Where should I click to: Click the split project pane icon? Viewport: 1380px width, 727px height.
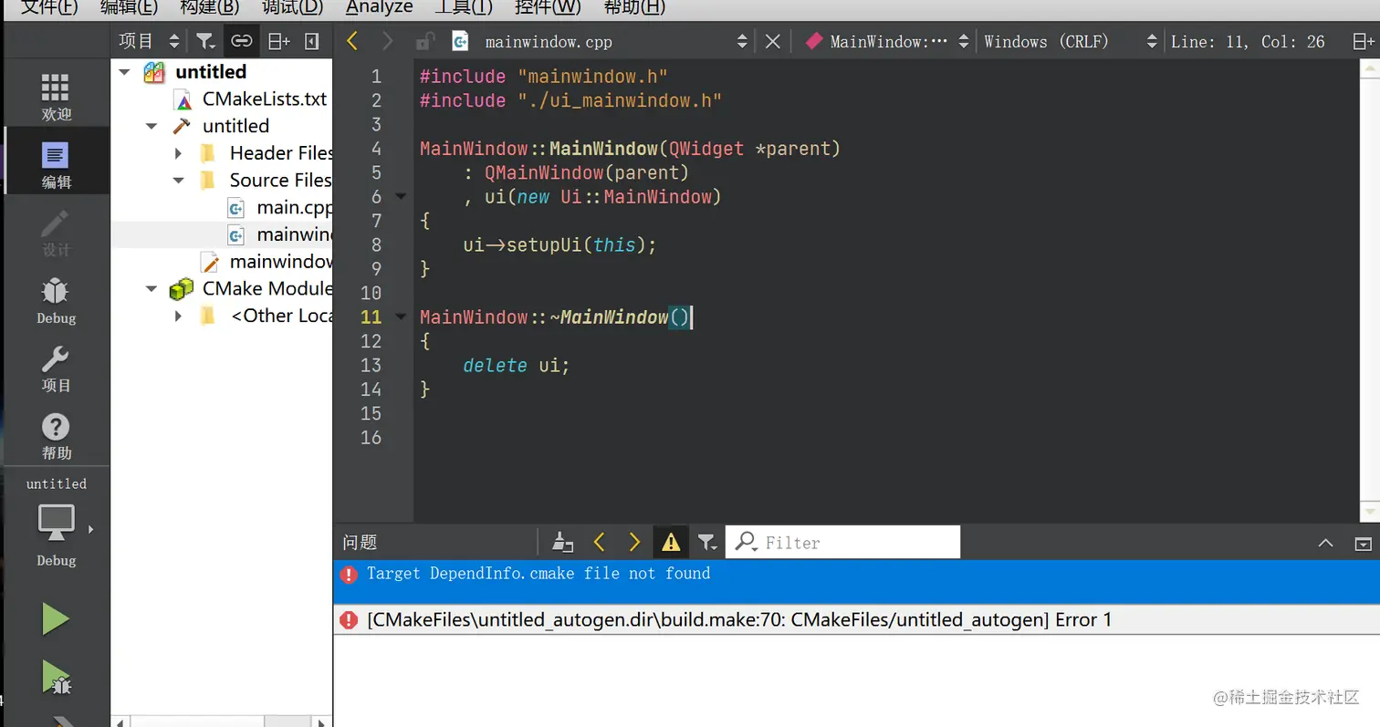[x=278, y=41]
